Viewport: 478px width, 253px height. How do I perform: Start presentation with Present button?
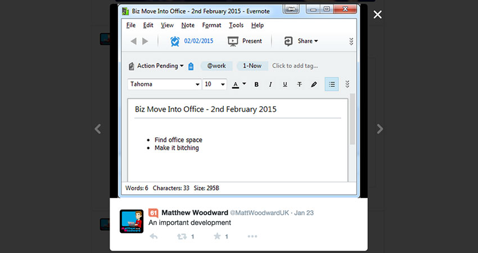click(245, 41)
